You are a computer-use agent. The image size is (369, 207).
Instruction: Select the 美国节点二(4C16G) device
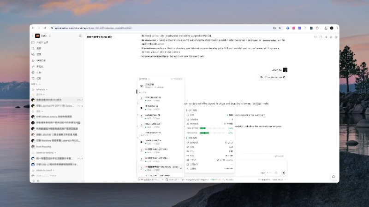click(161, 150)
